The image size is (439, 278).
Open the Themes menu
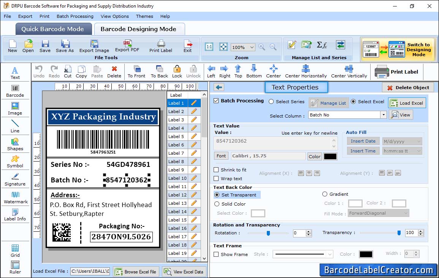click(x=144, y=16)
